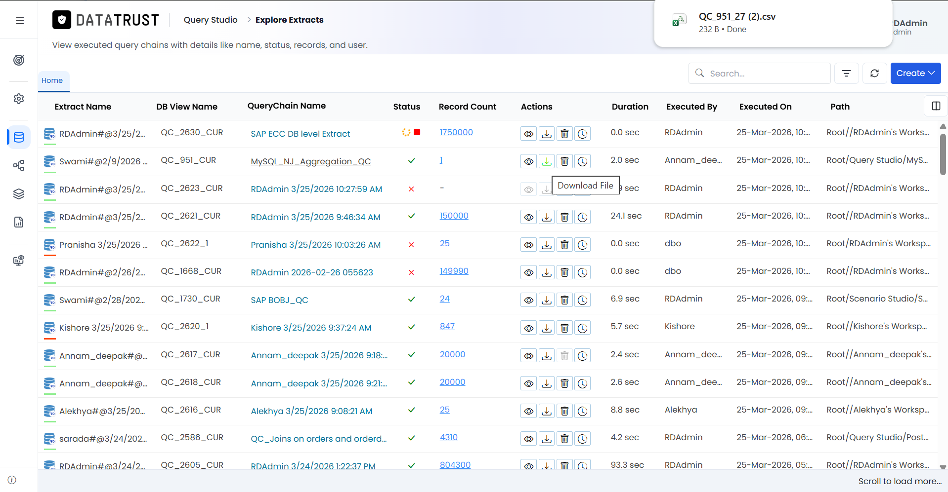Open MySQL_NJ_Aggregation_QC query chain link
The image size is (948, 492).
311,161
